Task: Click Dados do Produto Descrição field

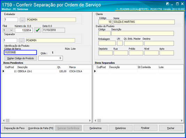Action: 142,33
